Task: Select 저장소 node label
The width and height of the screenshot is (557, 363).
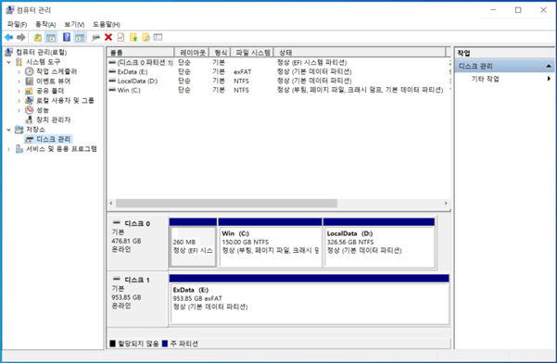Action: 35,130
